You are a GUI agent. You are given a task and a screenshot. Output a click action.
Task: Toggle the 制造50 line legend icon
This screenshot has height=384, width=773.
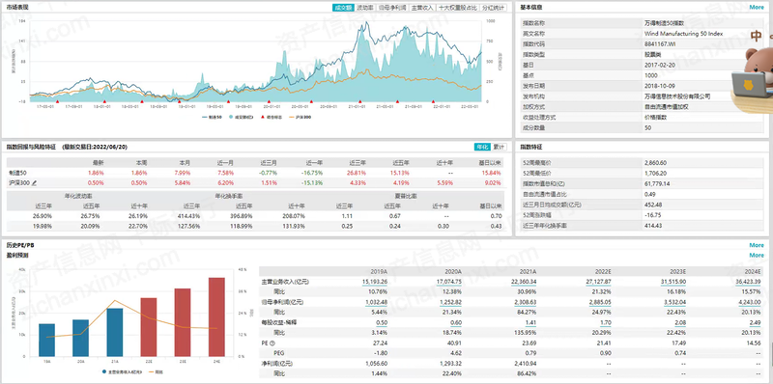pos(206,117)
